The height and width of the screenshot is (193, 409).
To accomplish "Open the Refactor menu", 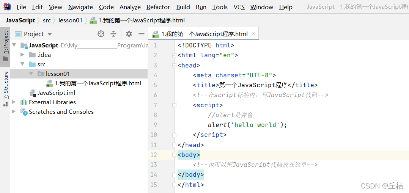I will tap(158, 7).
